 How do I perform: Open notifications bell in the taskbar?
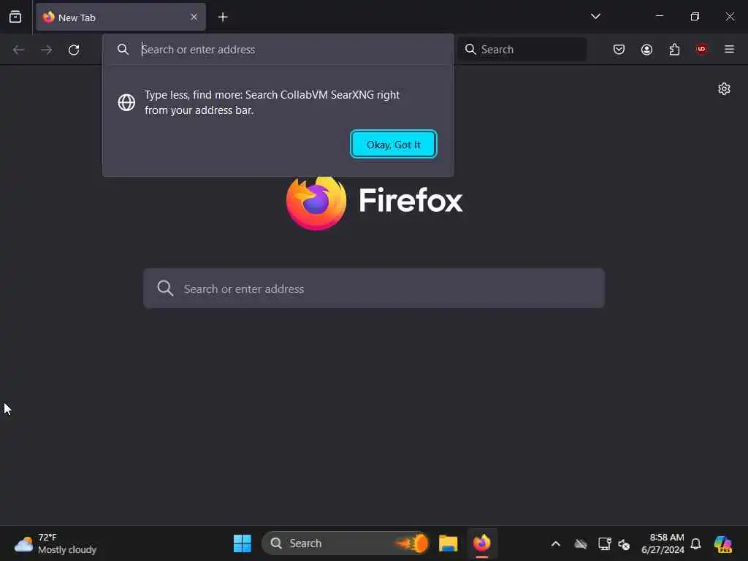tap(696, 543)
